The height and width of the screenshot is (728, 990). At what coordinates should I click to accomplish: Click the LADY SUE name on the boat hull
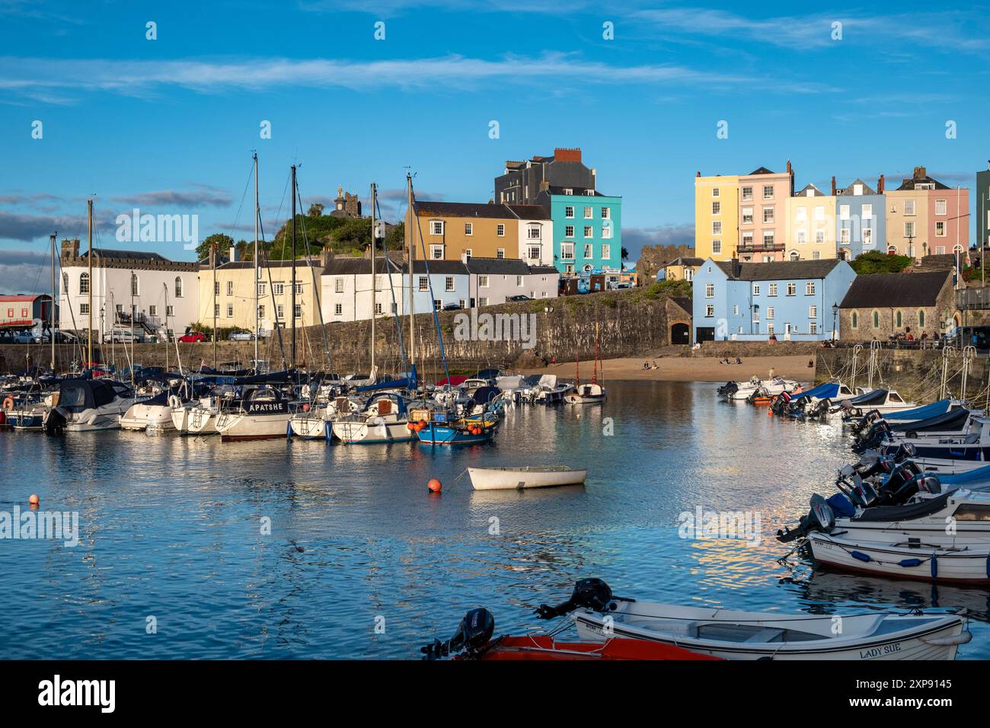(881, 653)
